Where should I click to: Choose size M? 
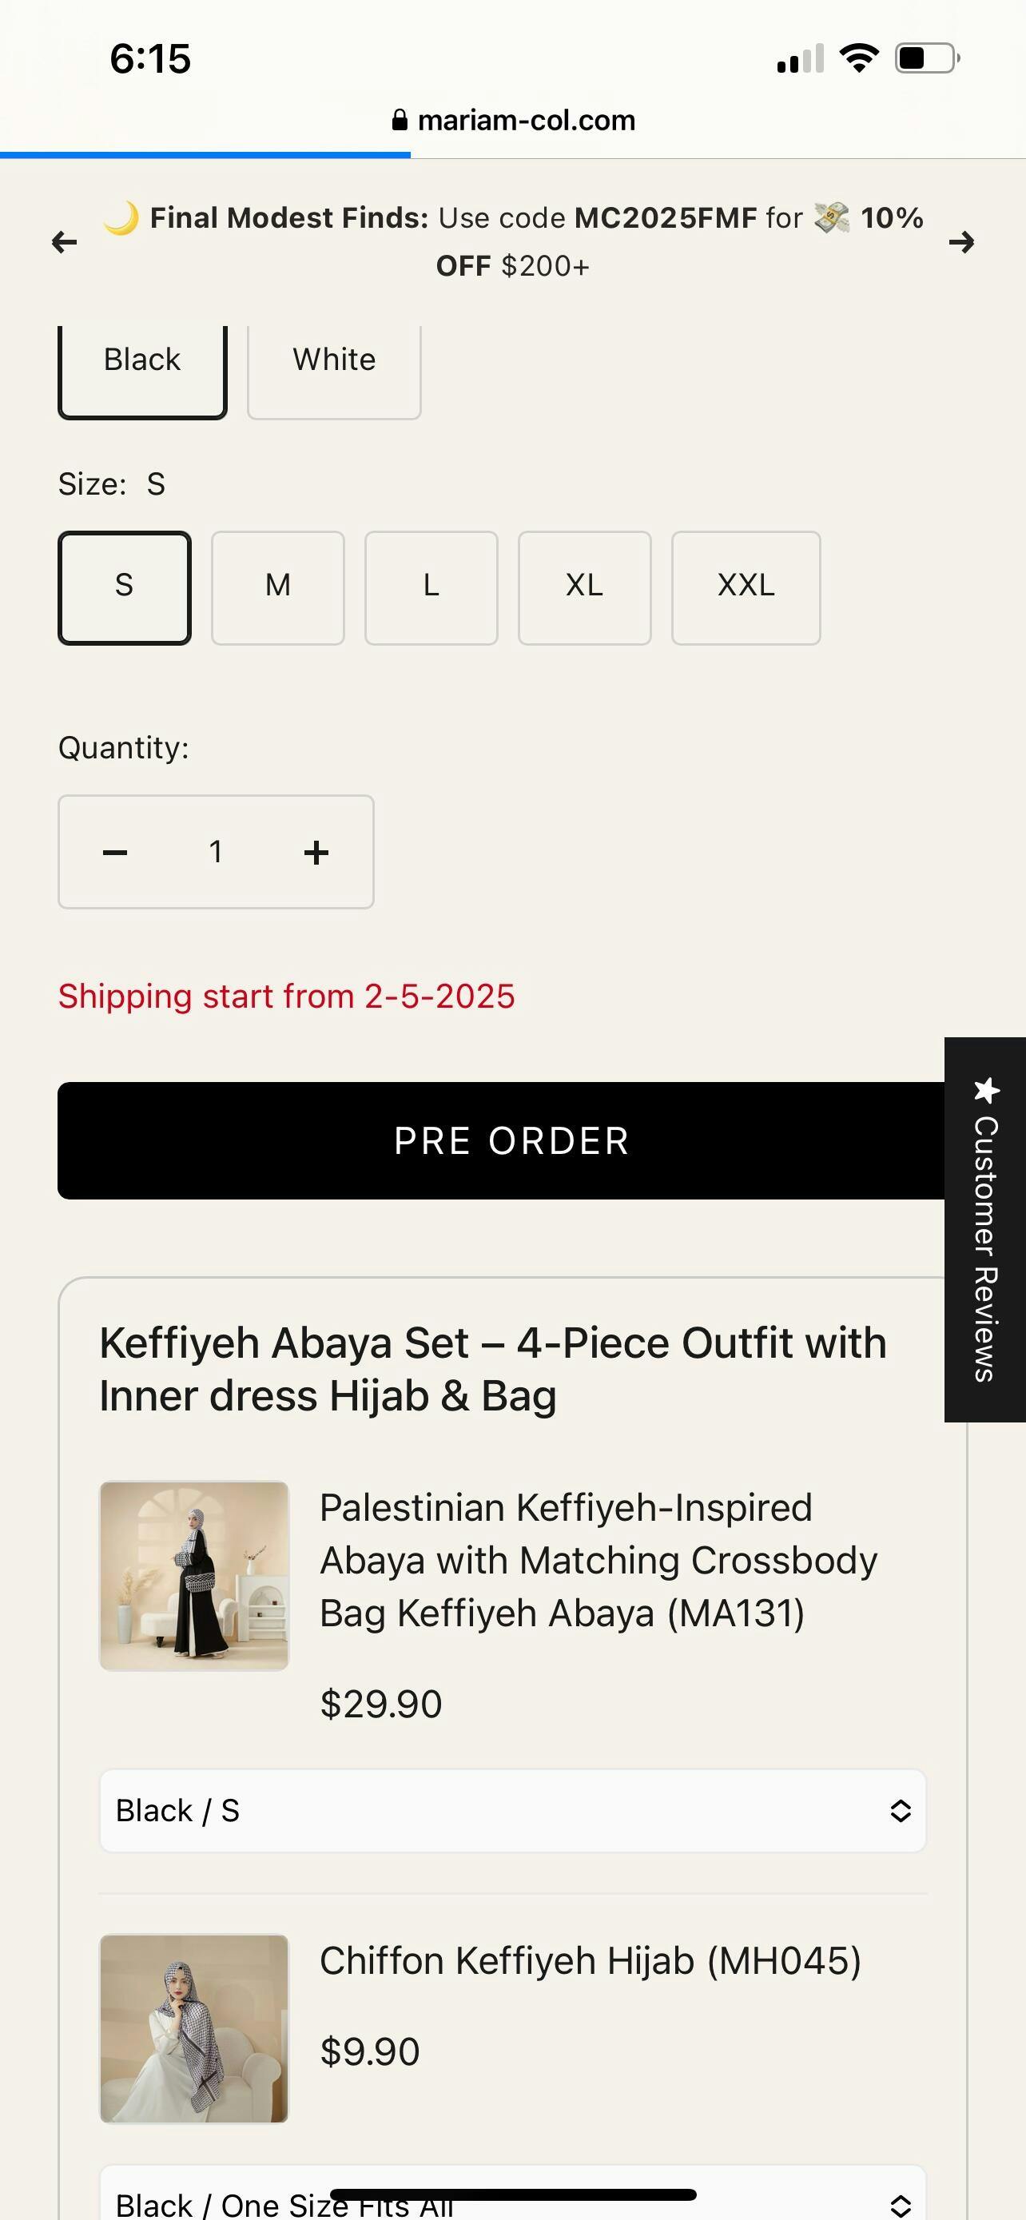point(277,587)
